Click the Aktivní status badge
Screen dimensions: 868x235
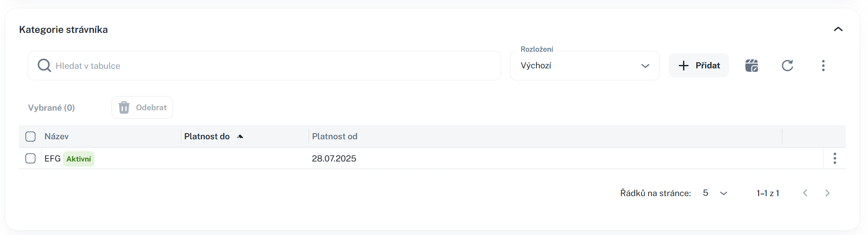tap(79, 159)
